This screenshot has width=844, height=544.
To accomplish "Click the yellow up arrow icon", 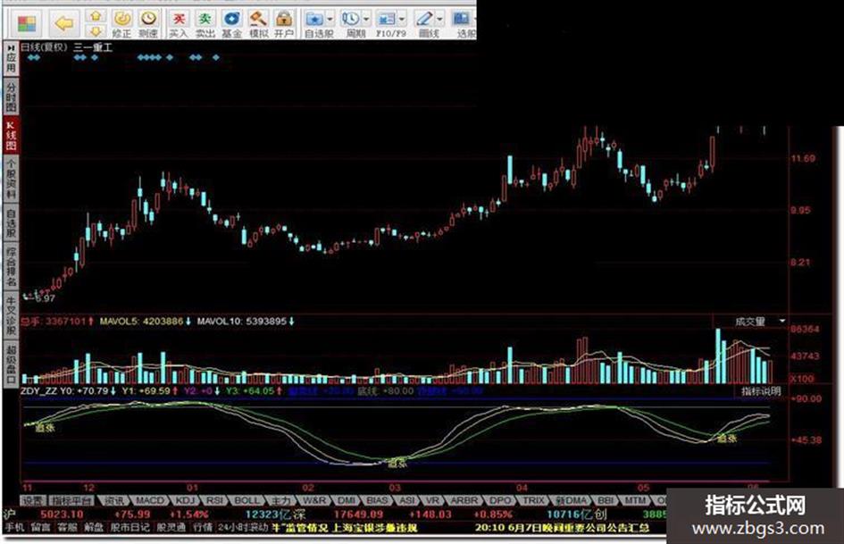I will [x=96, y=16].
